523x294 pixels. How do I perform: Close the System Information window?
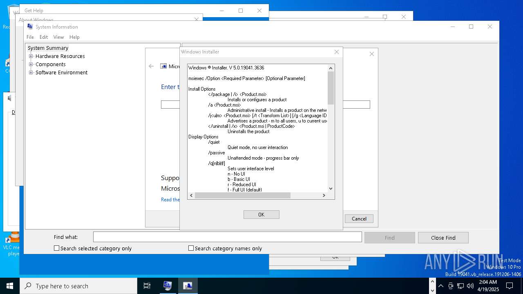490,27
